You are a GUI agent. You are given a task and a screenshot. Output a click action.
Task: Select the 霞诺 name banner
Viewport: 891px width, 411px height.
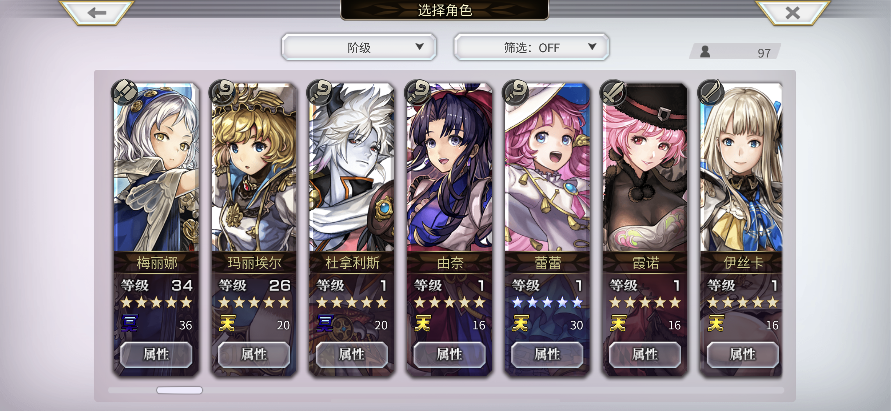point(645,263)
